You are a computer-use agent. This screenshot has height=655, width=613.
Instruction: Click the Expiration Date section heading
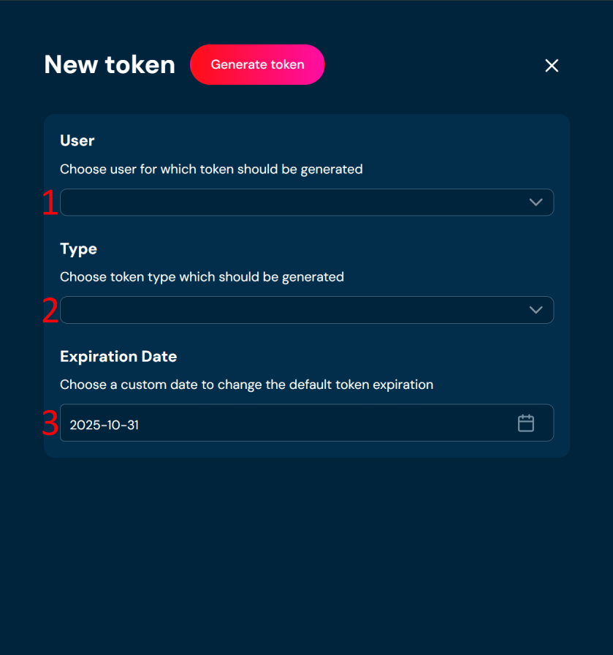(118, 357)
